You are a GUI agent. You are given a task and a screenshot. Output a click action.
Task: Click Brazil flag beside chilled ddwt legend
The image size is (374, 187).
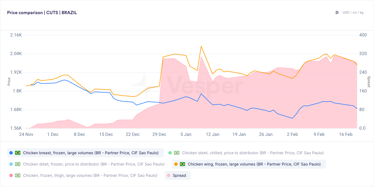click(177, 153)
